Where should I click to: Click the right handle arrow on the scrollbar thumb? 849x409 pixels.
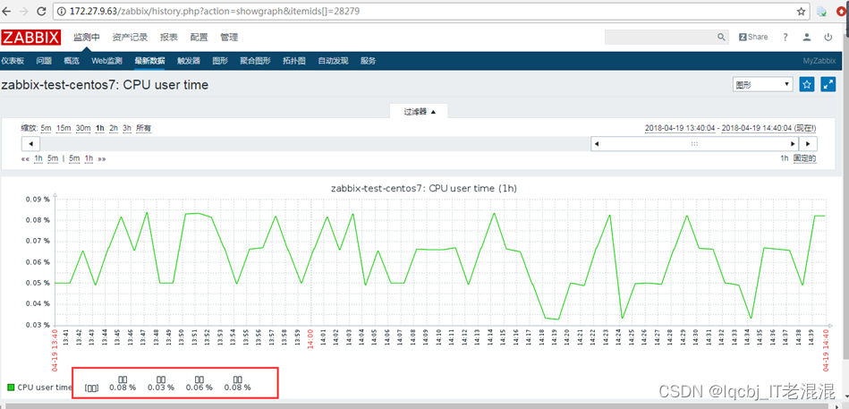[x=794, y=144]
